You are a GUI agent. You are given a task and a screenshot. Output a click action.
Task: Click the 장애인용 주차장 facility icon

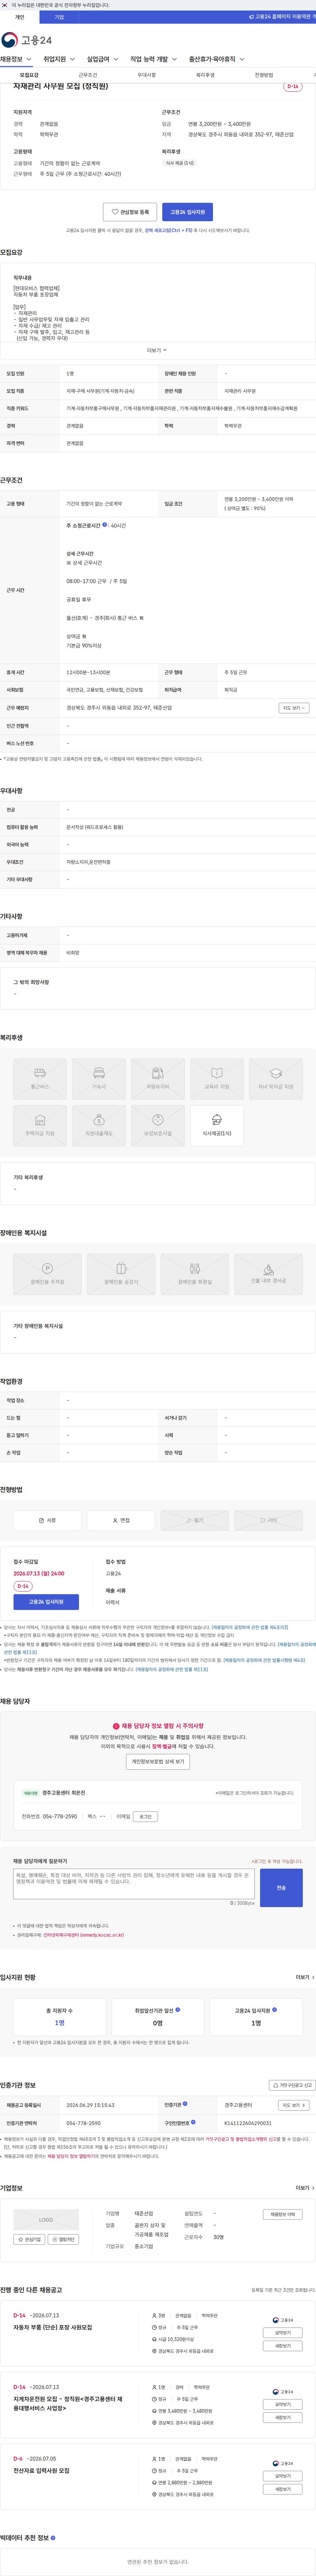click(47, 1274)
